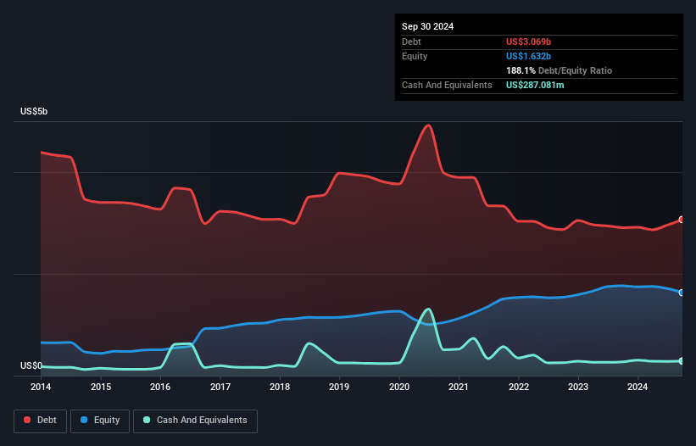Click the 188.1% Debt/Equity Ratio text
Screen dimensions: 696x446
click(559, 70)
